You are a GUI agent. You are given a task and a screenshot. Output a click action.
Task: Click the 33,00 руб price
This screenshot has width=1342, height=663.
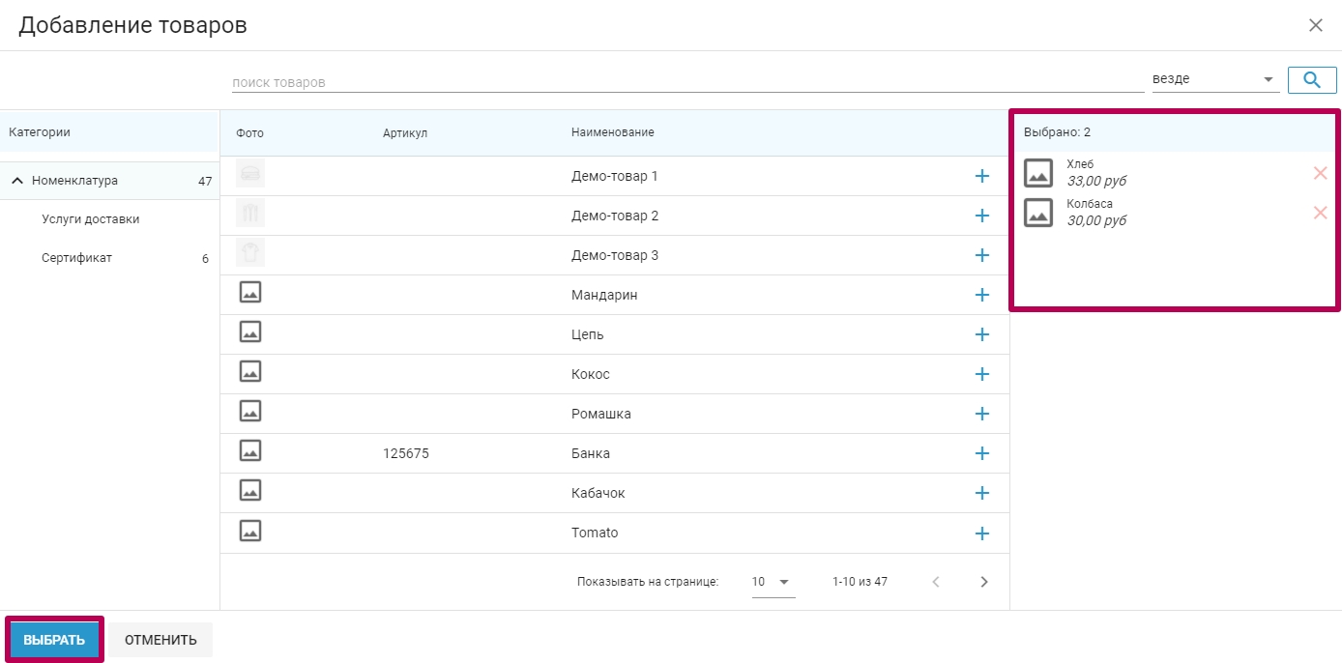pos(1096,181)
